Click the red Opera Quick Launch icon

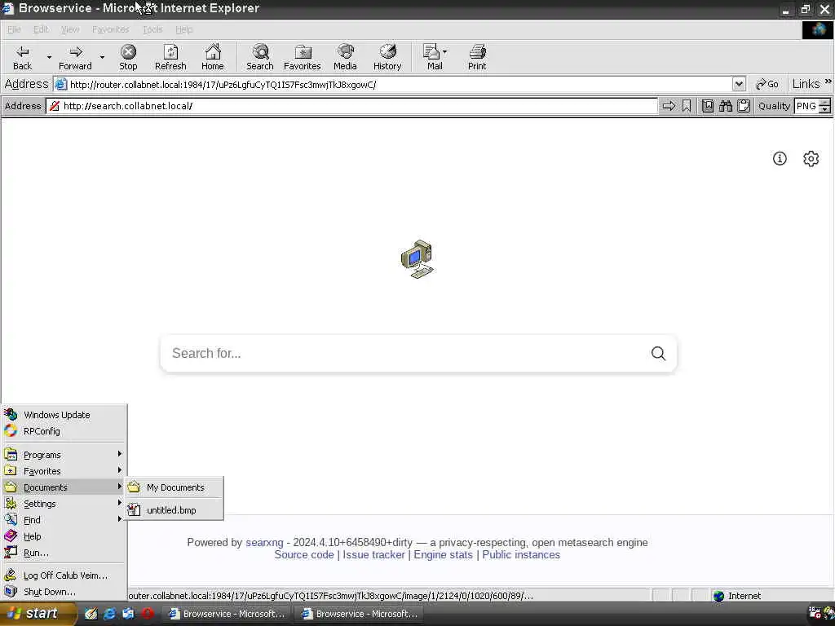coord(148,614)
